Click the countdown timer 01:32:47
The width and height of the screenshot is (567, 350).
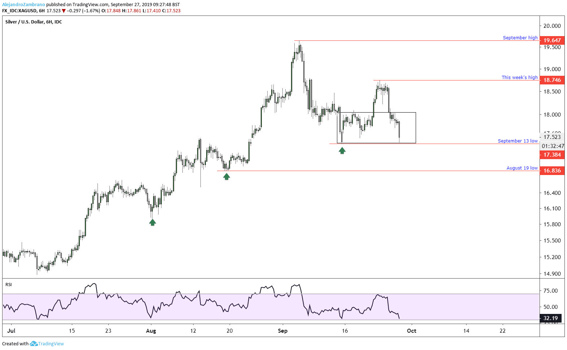point(553,146)
